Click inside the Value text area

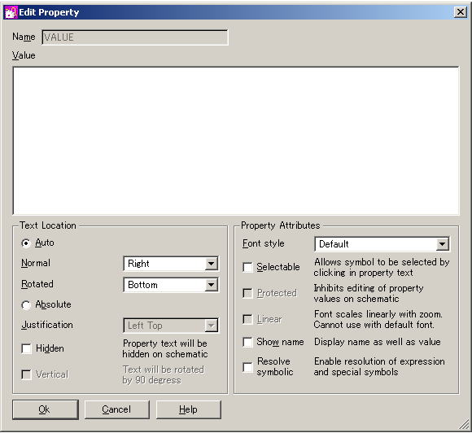(236, 141)
